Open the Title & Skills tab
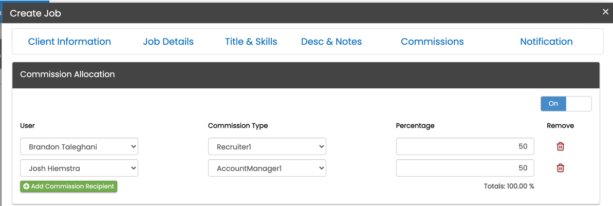Image resolution: width=613 pixels, height=206 pixels. coord(251,42)
